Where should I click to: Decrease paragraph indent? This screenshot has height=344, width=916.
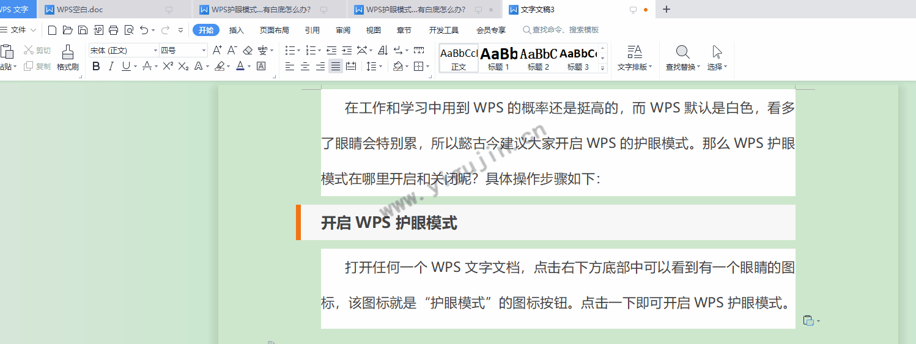(331, 50)
